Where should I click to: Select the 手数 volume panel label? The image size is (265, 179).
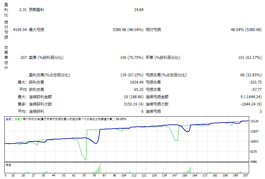coord(9,165)
